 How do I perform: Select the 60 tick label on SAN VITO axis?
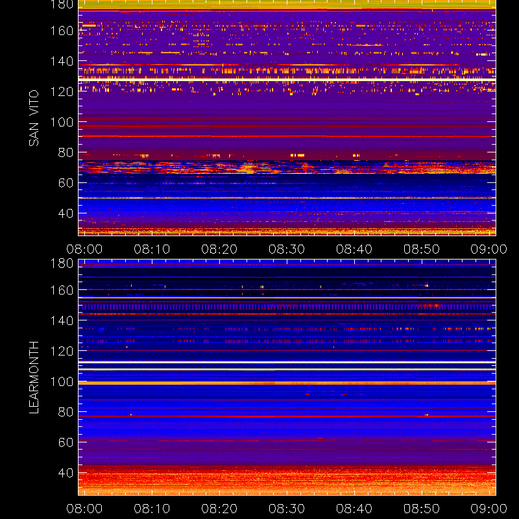coord(66,183)
